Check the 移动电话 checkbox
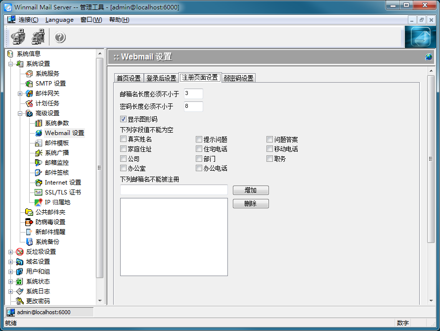 (x=269, y=148)
